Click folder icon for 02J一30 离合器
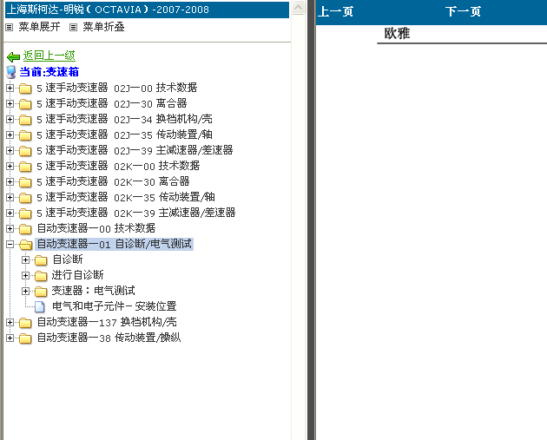Image resolution: width=547 pixels, height=440 pixels. coord(25,104)
